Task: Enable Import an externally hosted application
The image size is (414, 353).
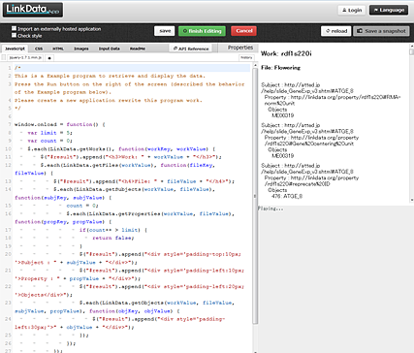Action: pyautogui.click(x=14, y=28)
